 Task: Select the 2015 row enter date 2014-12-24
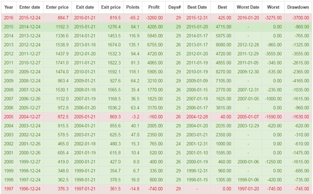click(x=30, y=27)
